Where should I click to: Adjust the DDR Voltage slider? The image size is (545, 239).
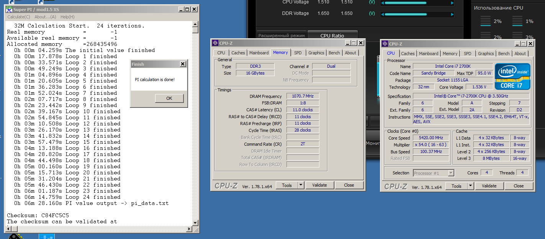click(417, 14)
